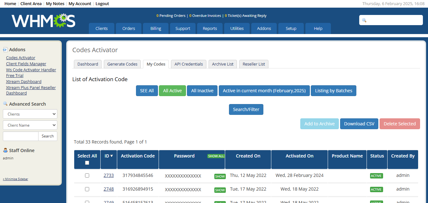Click the Addons sidebar heading icon
The height and width of the screenshot is (203, 428).
(5, 50)
